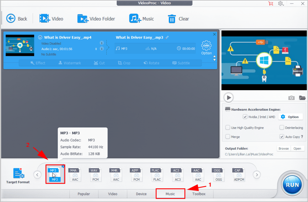Play the preview video
The width and height of the screenshot is (308, 202).
[229, 98]
